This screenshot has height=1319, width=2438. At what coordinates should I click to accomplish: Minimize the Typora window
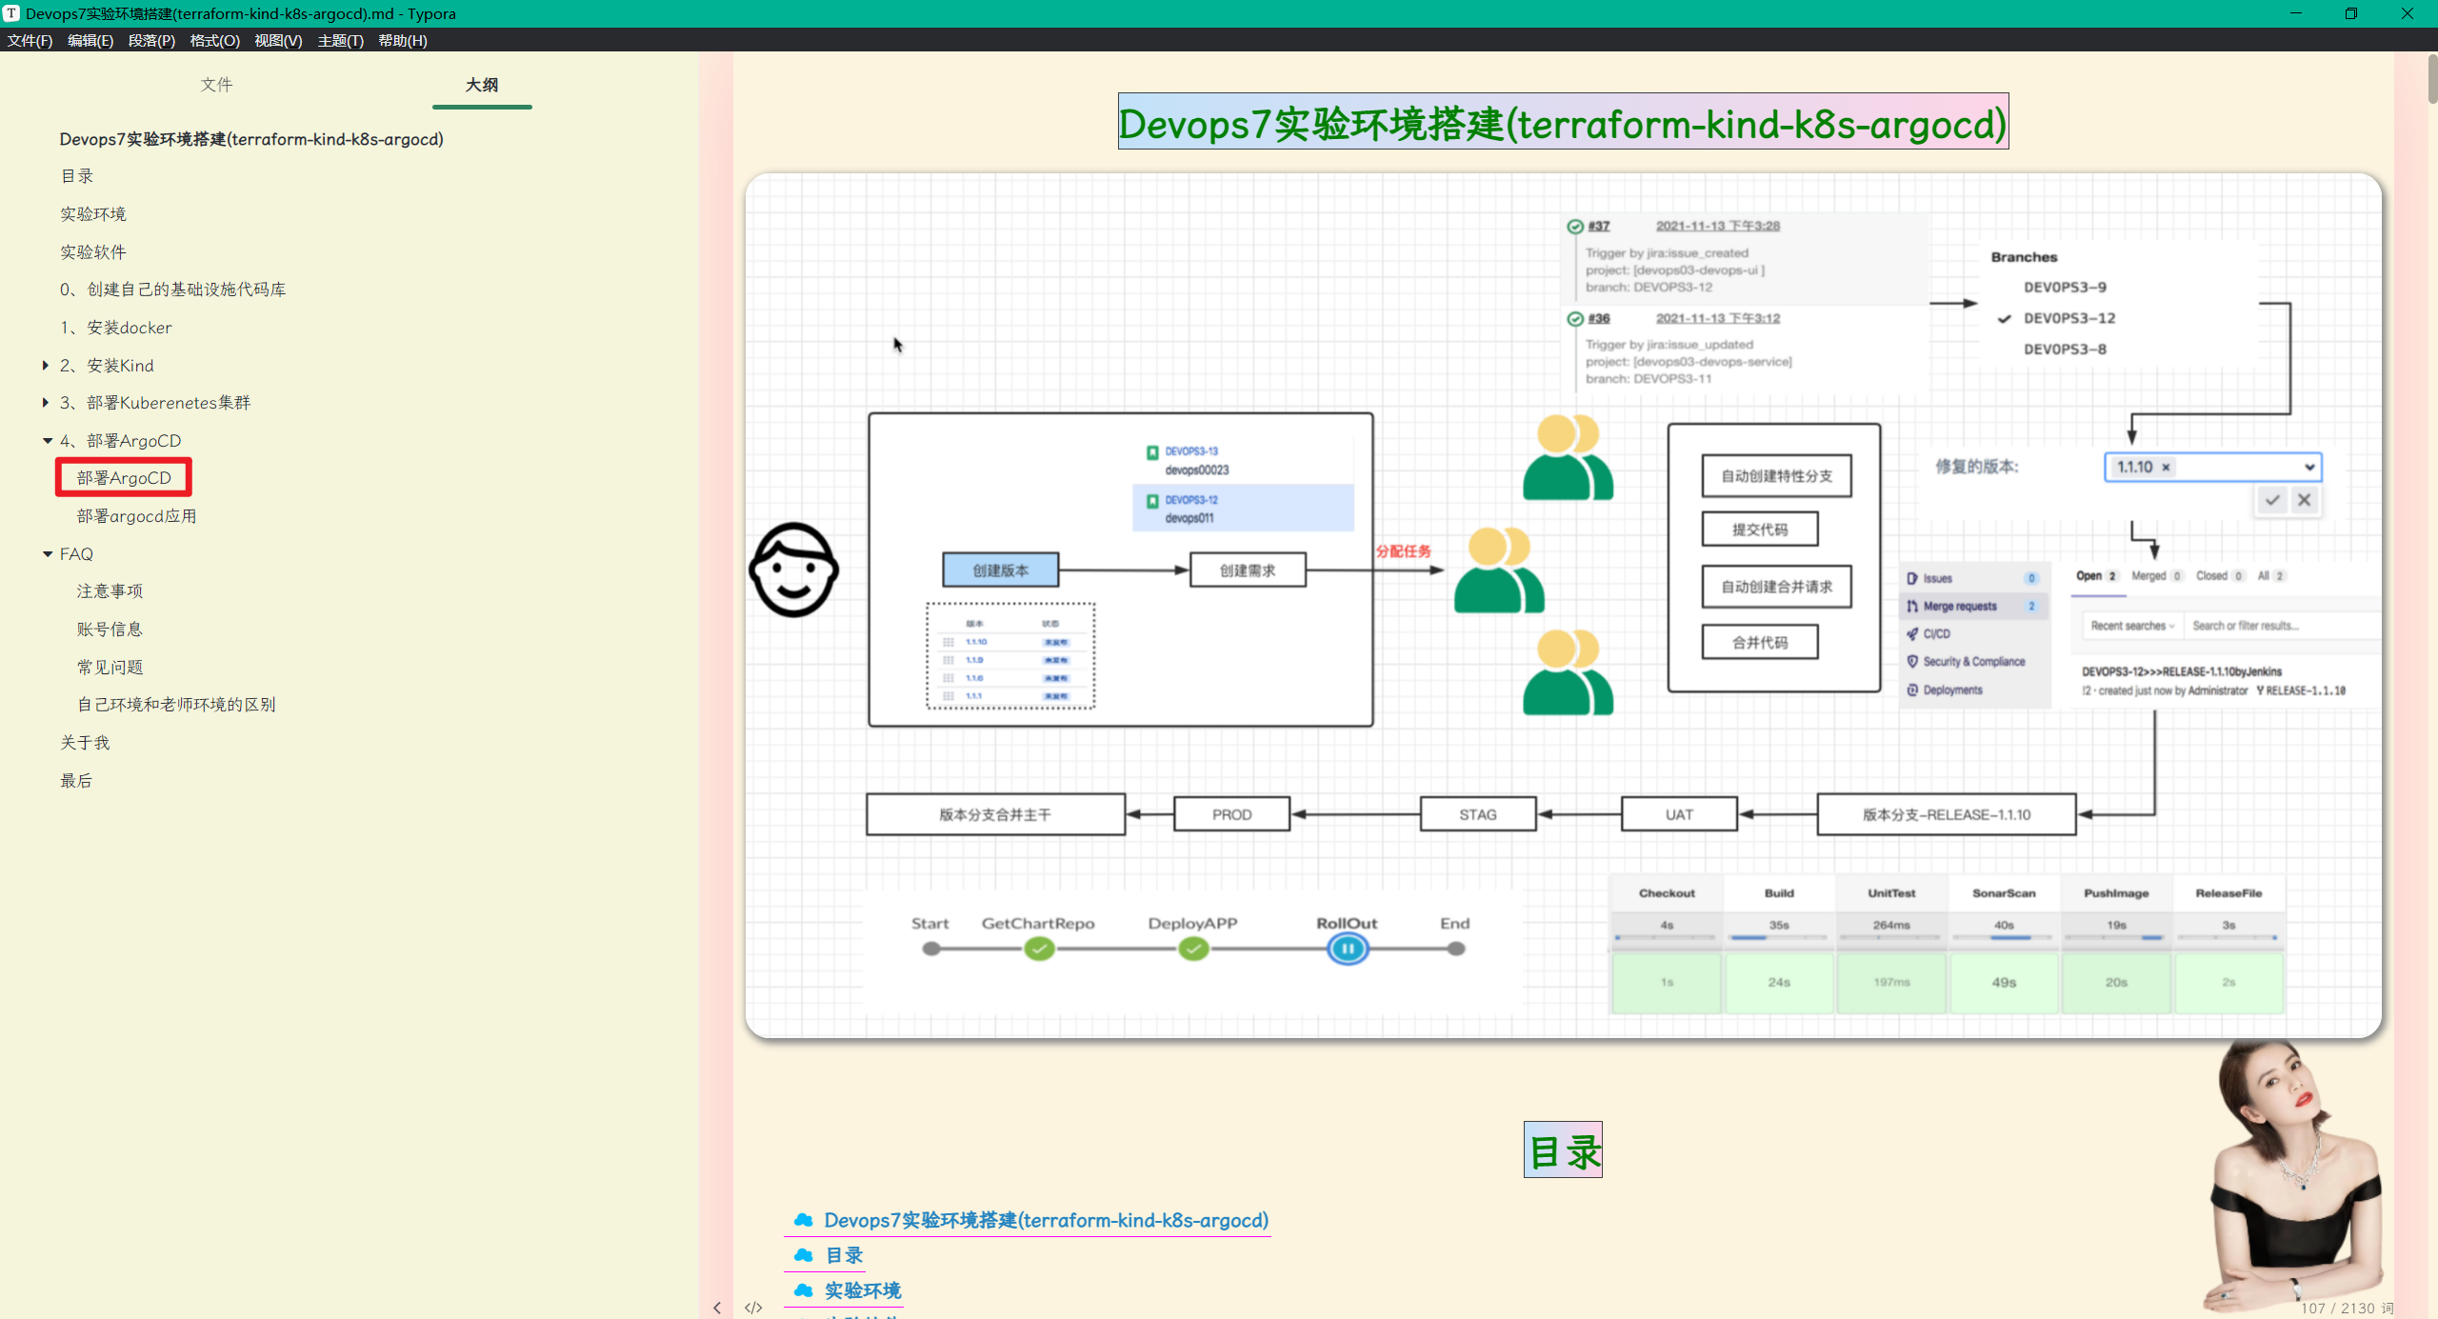point(2296,13)
